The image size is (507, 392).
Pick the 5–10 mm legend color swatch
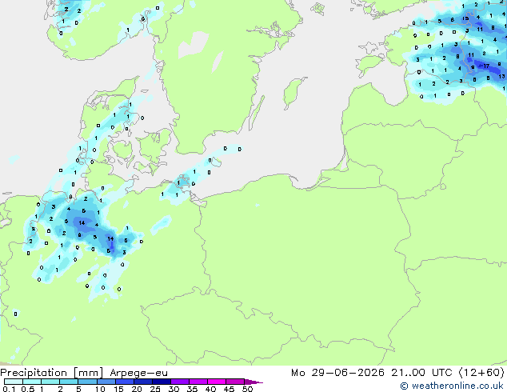pyautogui.click(x=87, y=382)
